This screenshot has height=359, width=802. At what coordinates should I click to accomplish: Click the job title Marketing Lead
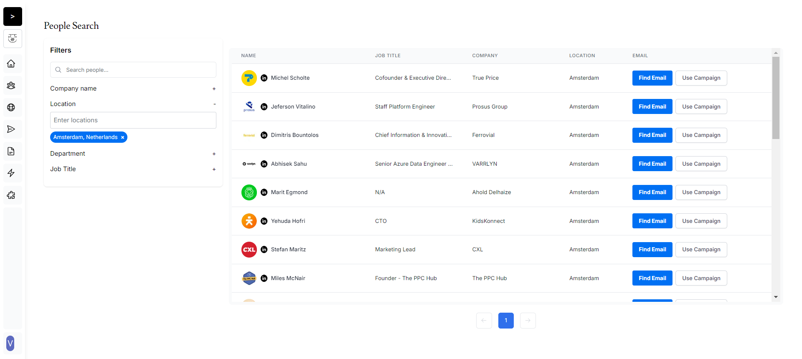(x=395, y=250)
